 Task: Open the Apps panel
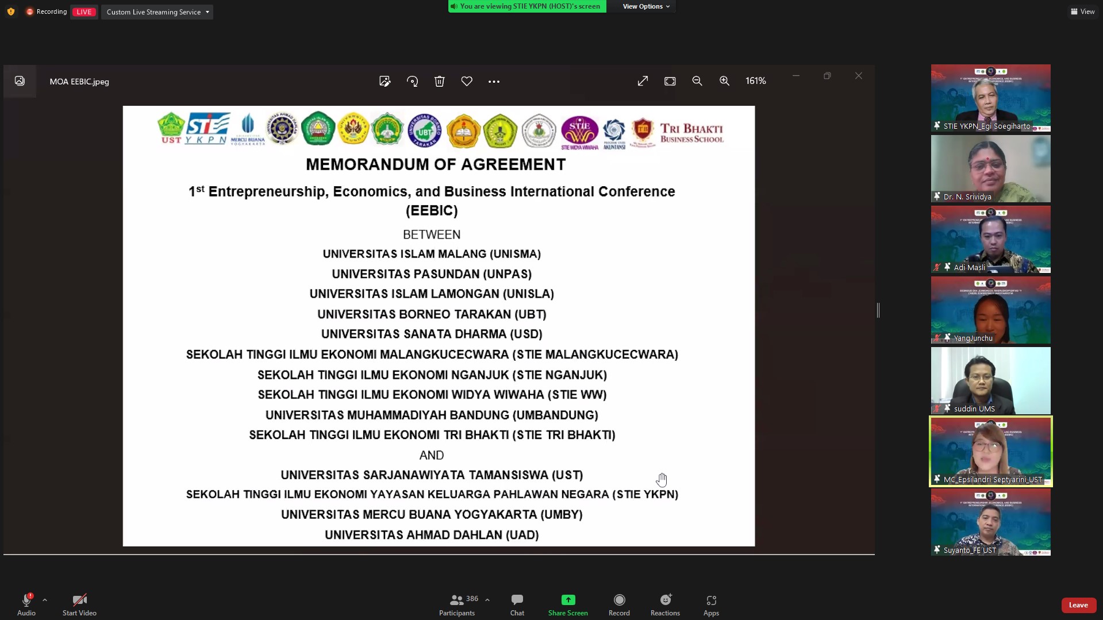(x=711, y=605)
